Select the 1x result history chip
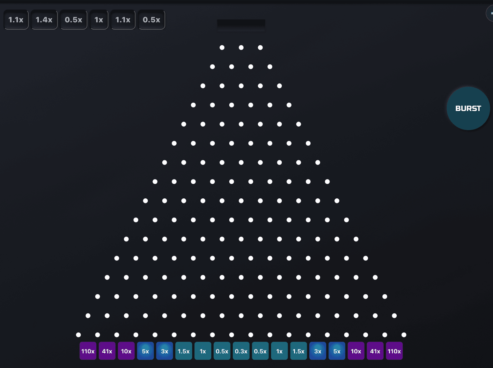The image size is (493, 368). (99, 20)
